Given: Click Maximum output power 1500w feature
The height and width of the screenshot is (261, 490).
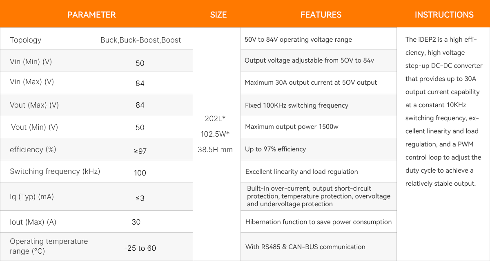Looking at the screenshot, I should [x=292, y=126].
